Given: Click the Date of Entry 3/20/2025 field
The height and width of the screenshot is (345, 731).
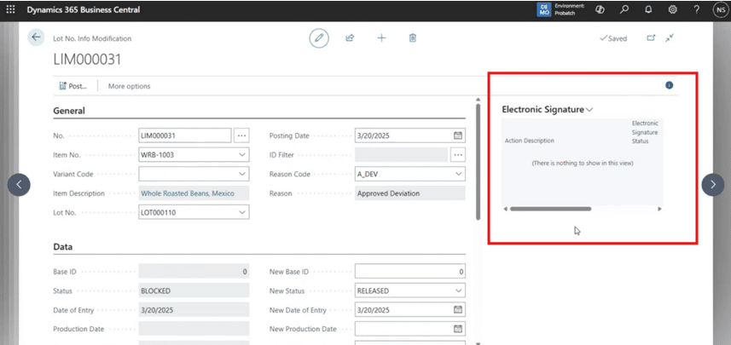Looking at the screenshot, I should 194,309.
